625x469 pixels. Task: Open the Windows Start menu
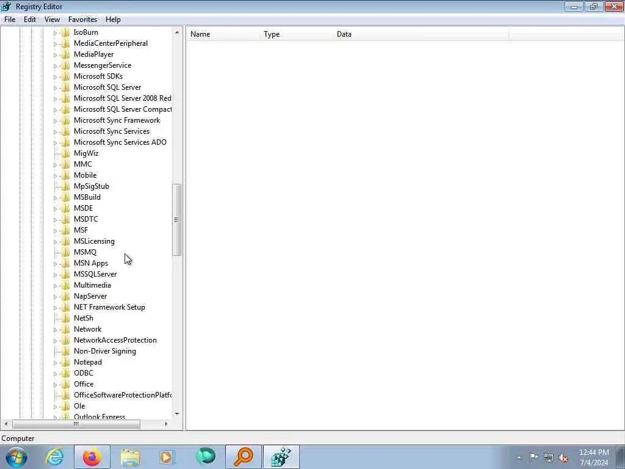tap(16, 457)
